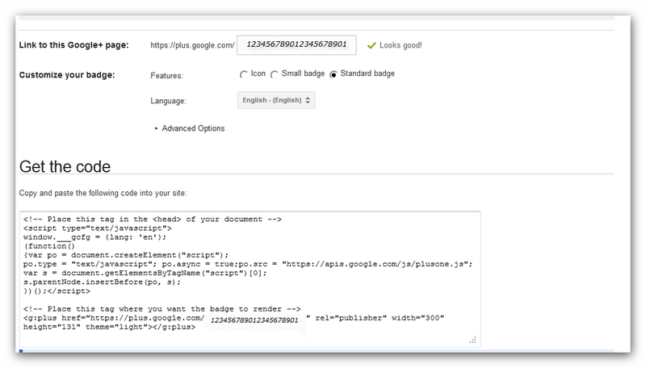
Task: Click the 'https://plus.google.com/' prefix text
Action: click(192, 45)
